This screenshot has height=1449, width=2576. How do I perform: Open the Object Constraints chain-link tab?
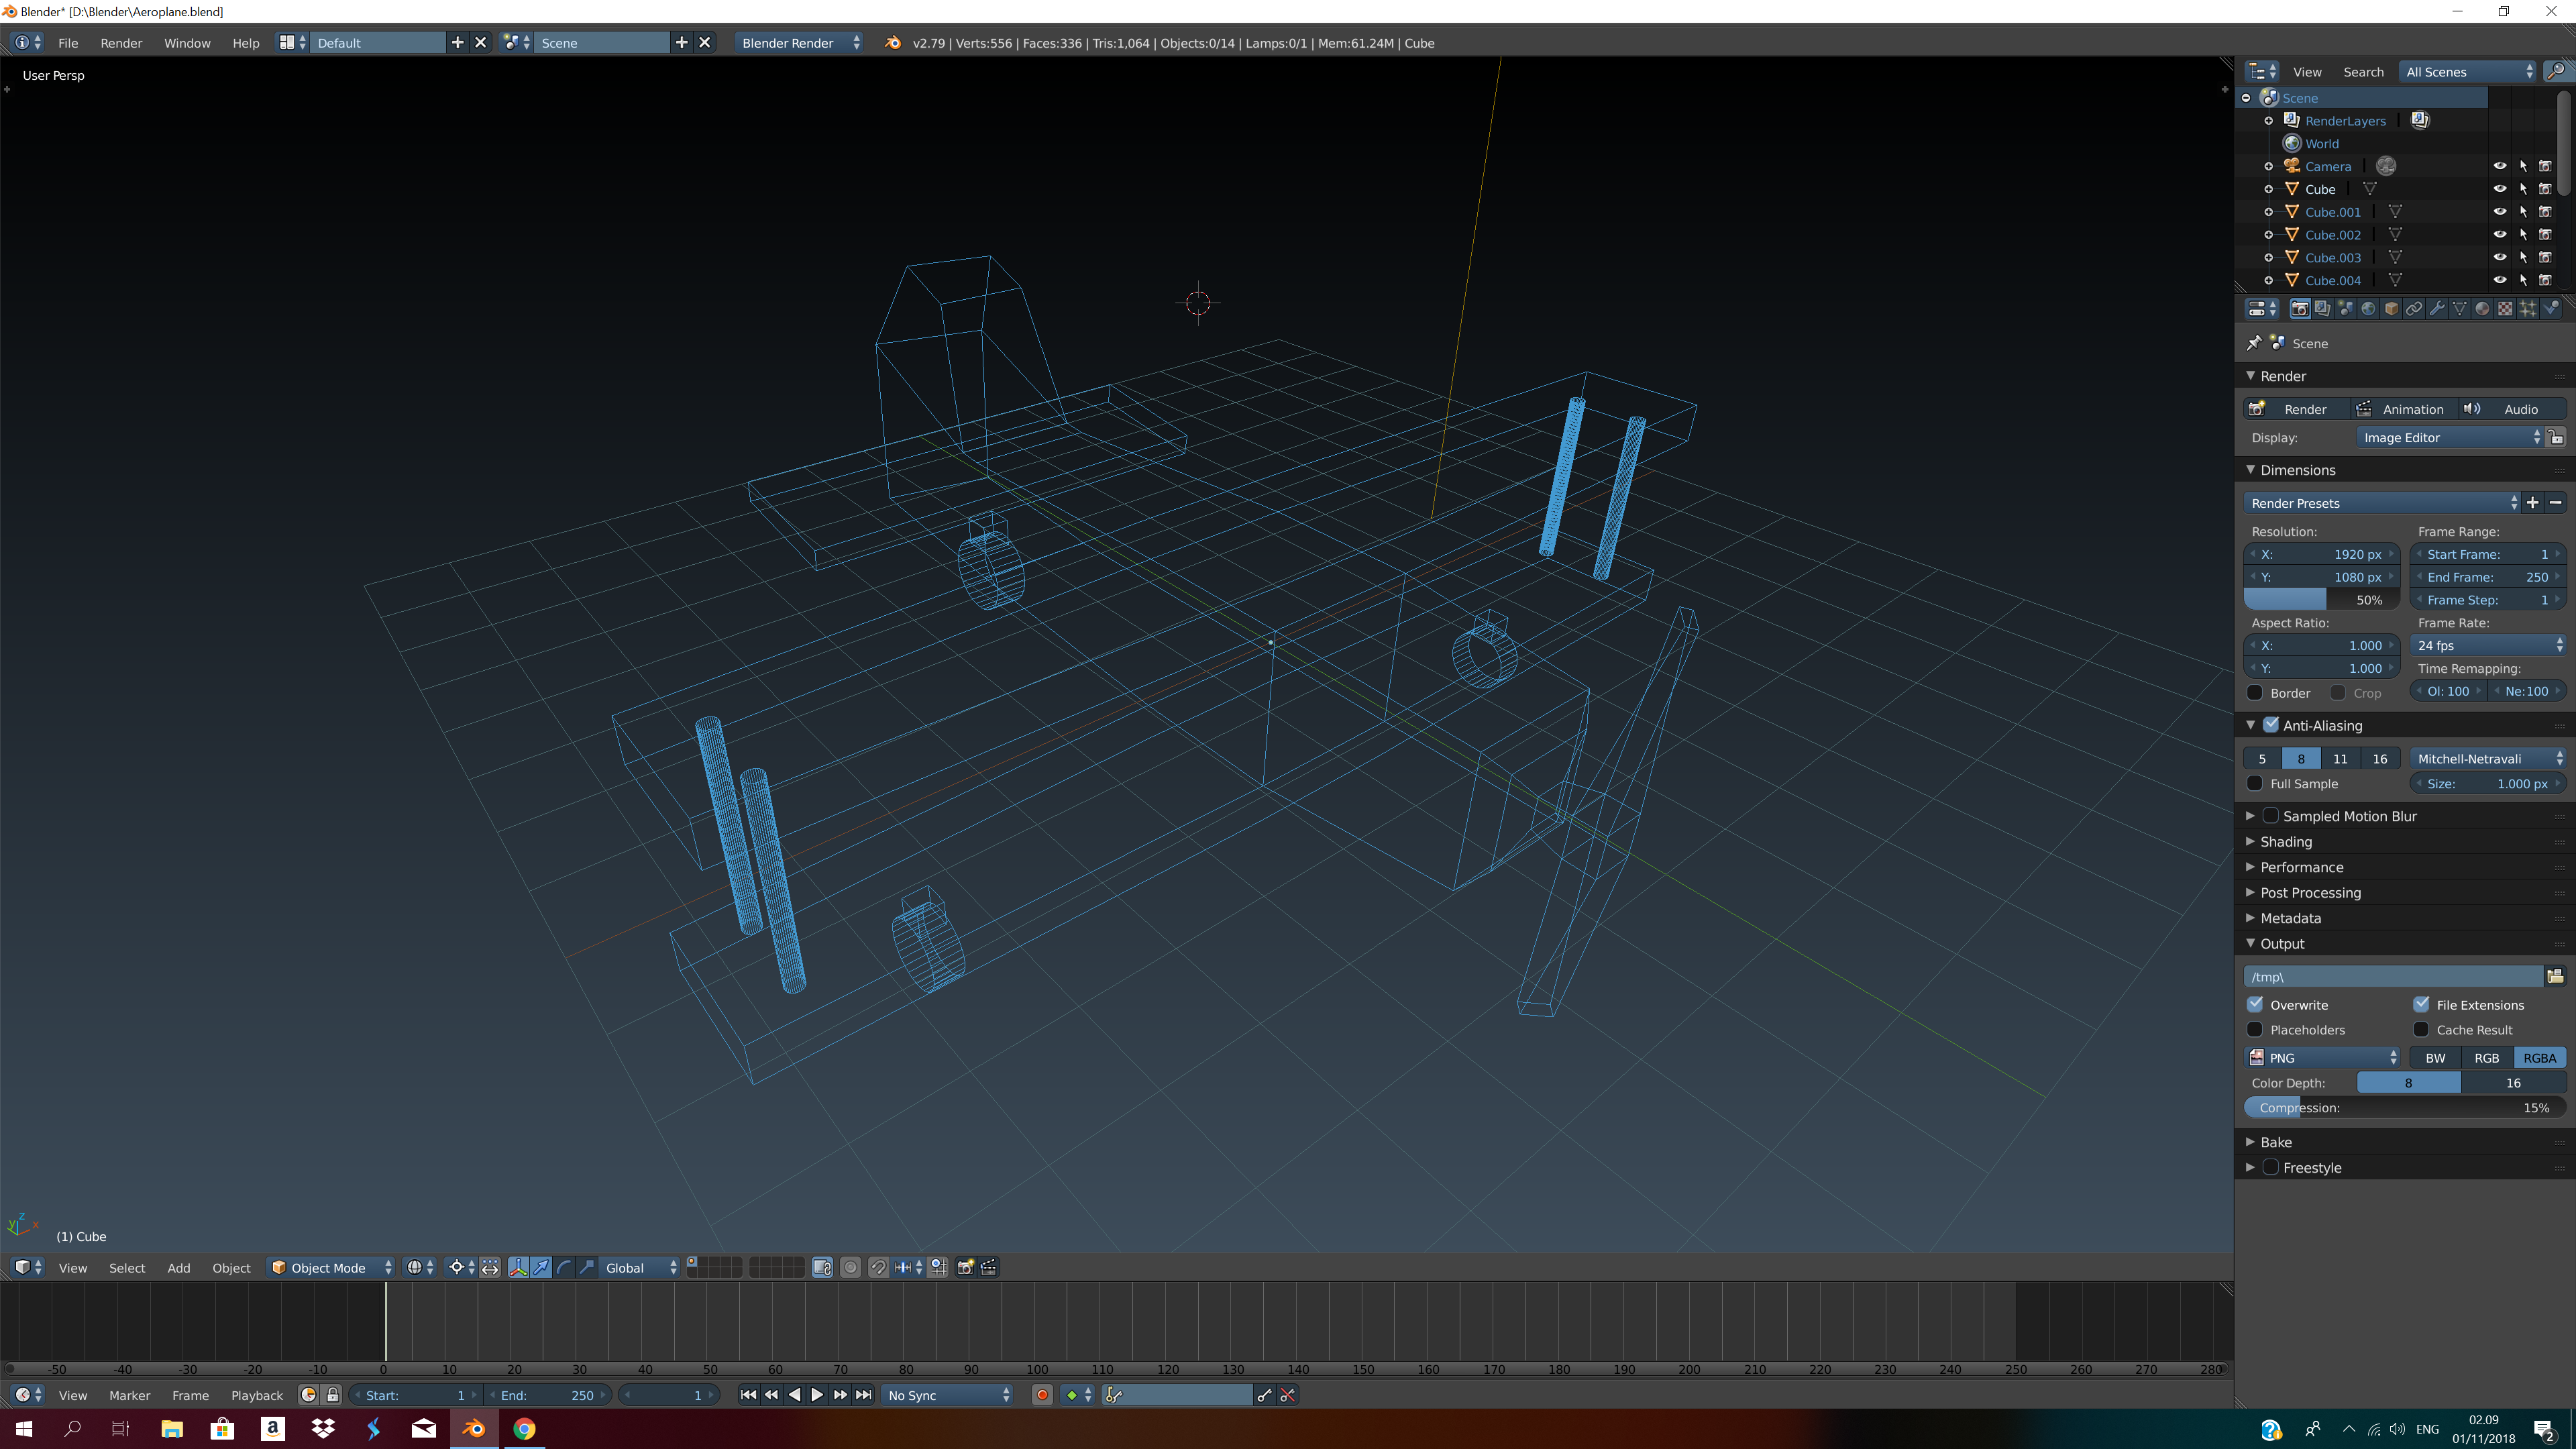[x=2414, y=309]
